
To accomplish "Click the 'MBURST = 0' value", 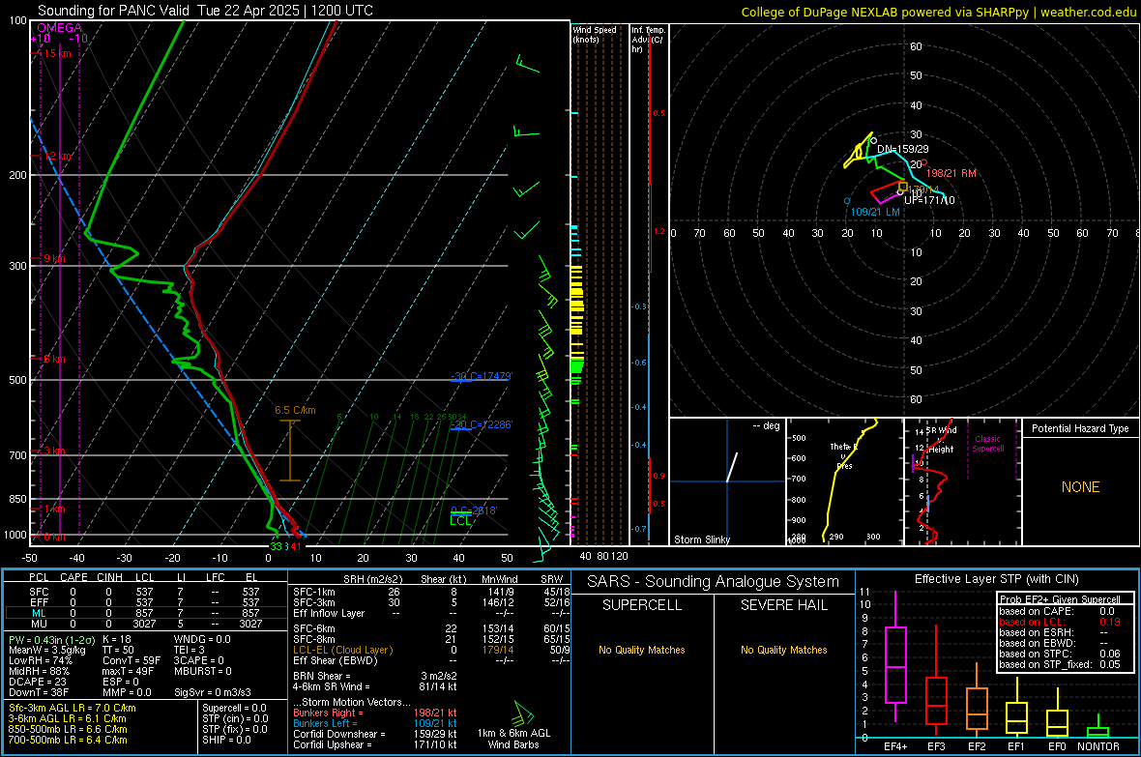I will tap(203, 671).
